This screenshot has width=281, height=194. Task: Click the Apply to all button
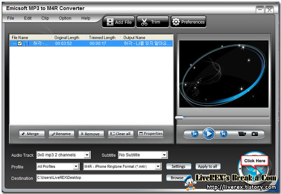[x=208, y=166]
